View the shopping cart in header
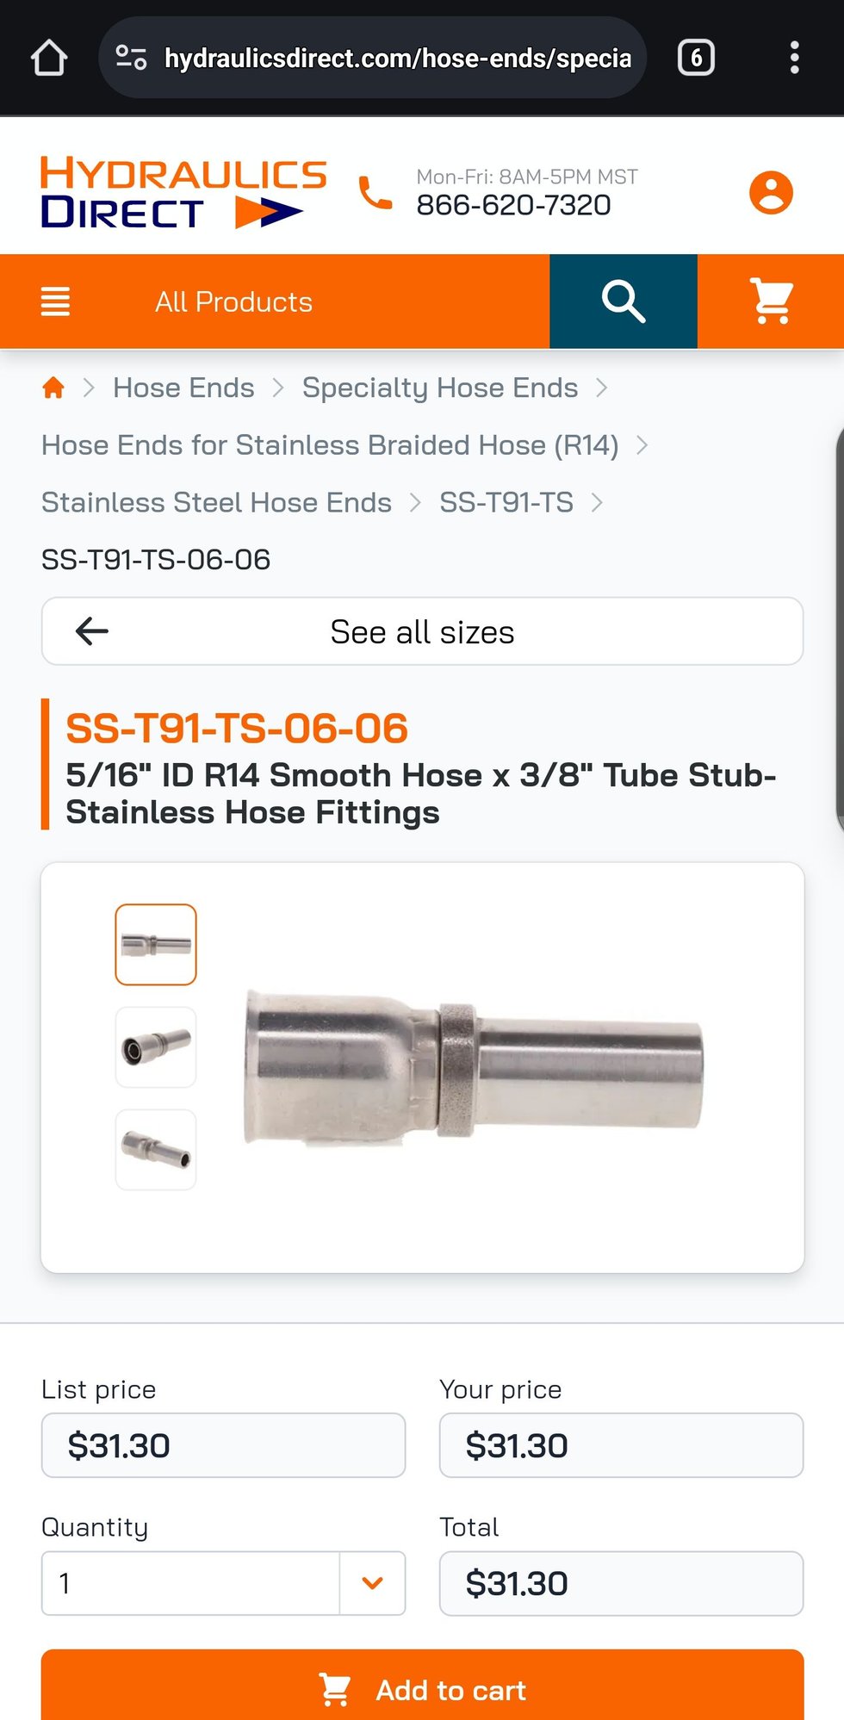The image size is (844, 1720). (772, 301)
